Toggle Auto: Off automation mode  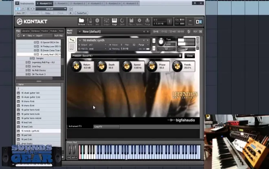tap(20, 13)
